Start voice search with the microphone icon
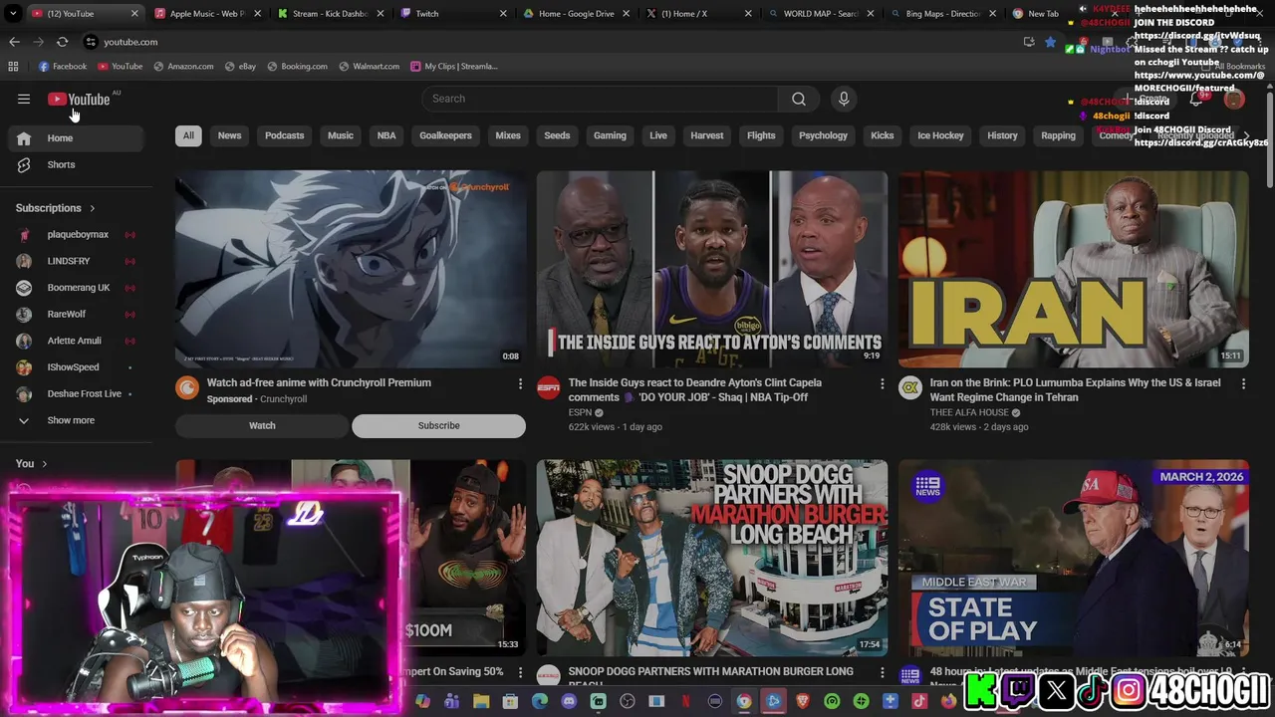The height and width of the screenshot is (717, 1275). (x=844, y=99)
